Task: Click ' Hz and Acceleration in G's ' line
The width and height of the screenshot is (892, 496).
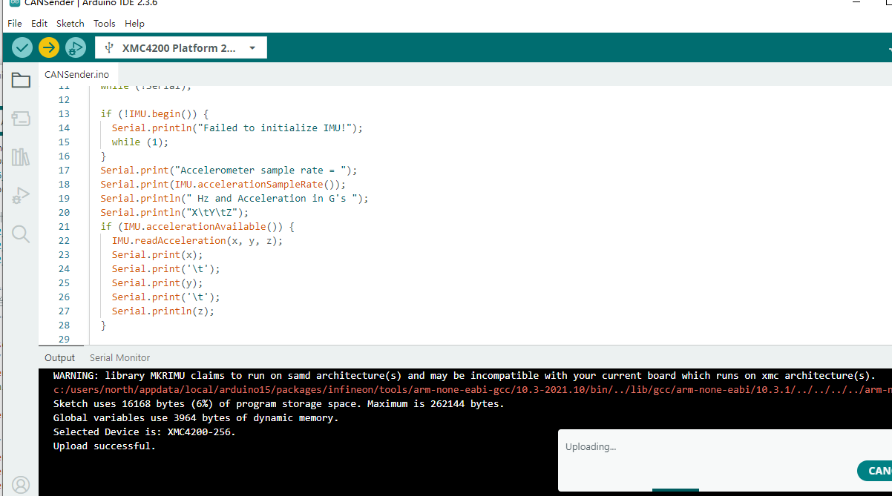Action: click(x=235, y=198)
